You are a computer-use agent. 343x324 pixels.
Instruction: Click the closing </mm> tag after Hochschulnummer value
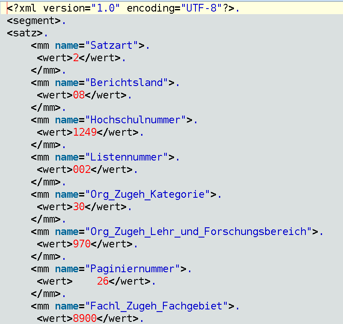click(x=46, y=145)
